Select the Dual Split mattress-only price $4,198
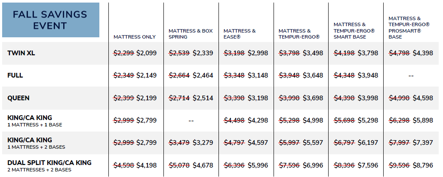The width and height of the screenshot is (443, 177). [x=147, y=165]
